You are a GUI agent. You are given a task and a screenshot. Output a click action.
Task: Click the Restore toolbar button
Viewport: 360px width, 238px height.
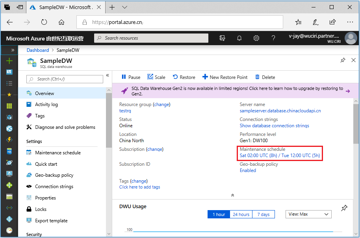point(184,77)
